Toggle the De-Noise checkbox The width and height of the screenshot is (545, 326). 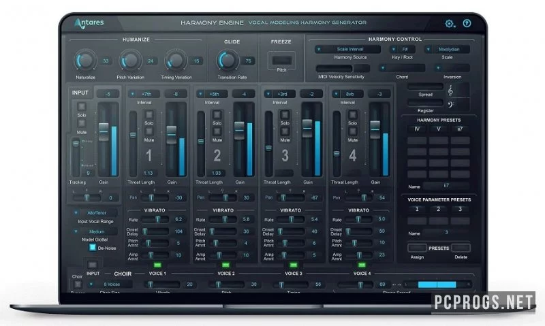pos(93,248)
